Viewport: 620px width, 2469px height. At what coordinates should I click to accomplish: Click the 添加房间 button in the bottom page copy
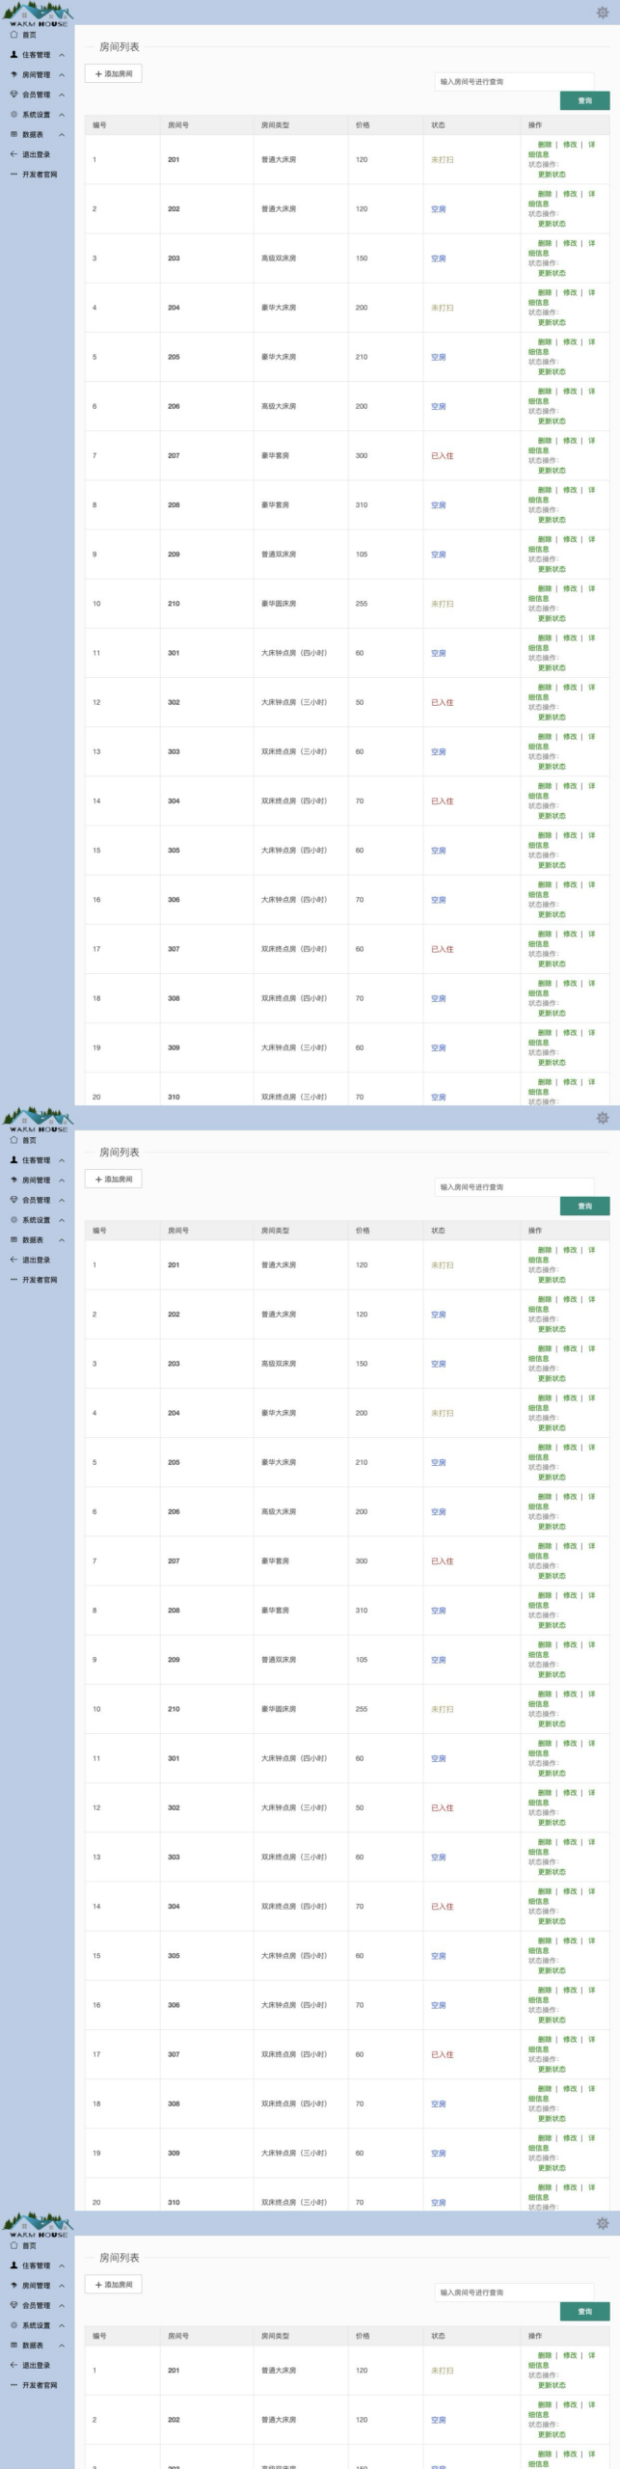coord(114,2284)
